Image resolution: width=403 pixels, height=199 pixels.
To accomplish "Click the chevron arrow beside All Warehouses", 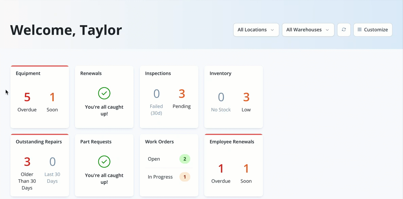I will point(327,30).
